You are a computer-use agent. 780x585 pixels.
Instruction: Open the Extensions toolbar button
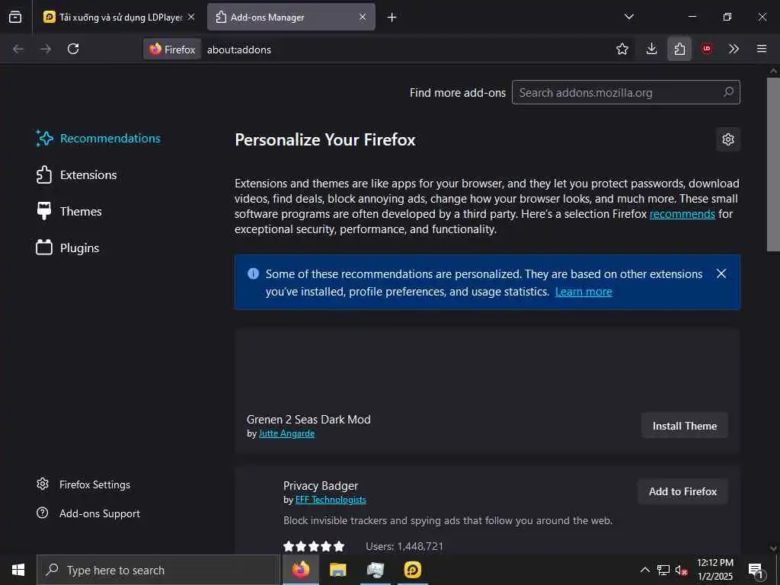tap(679, 49)
